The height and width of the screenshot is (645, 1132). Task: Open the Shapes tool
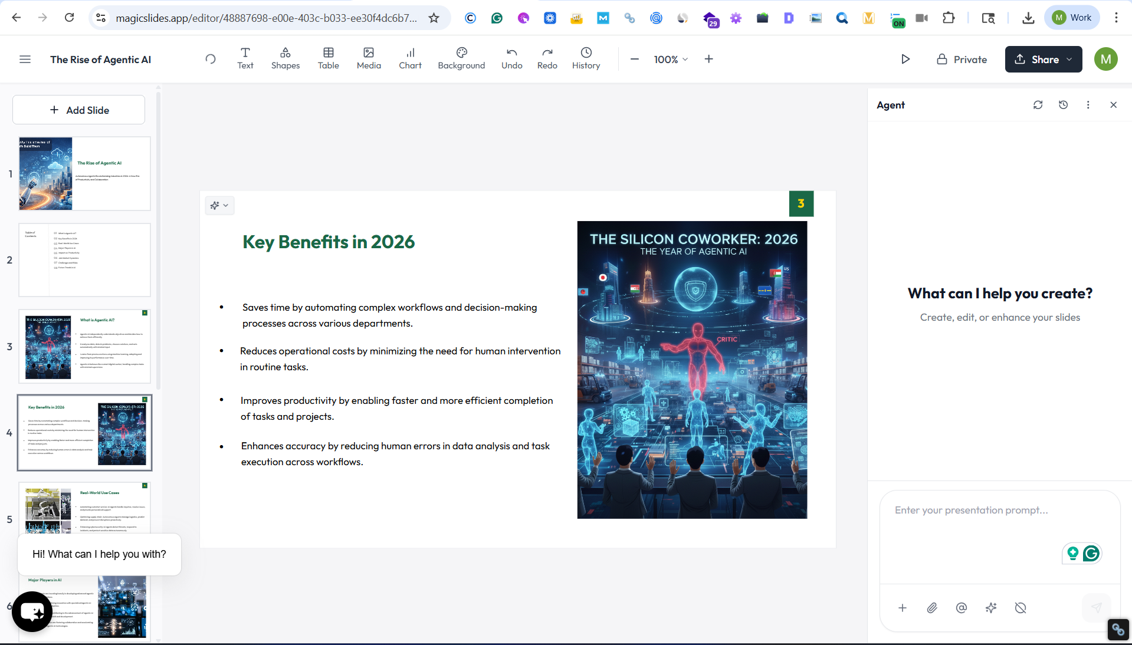coord(286,59)
